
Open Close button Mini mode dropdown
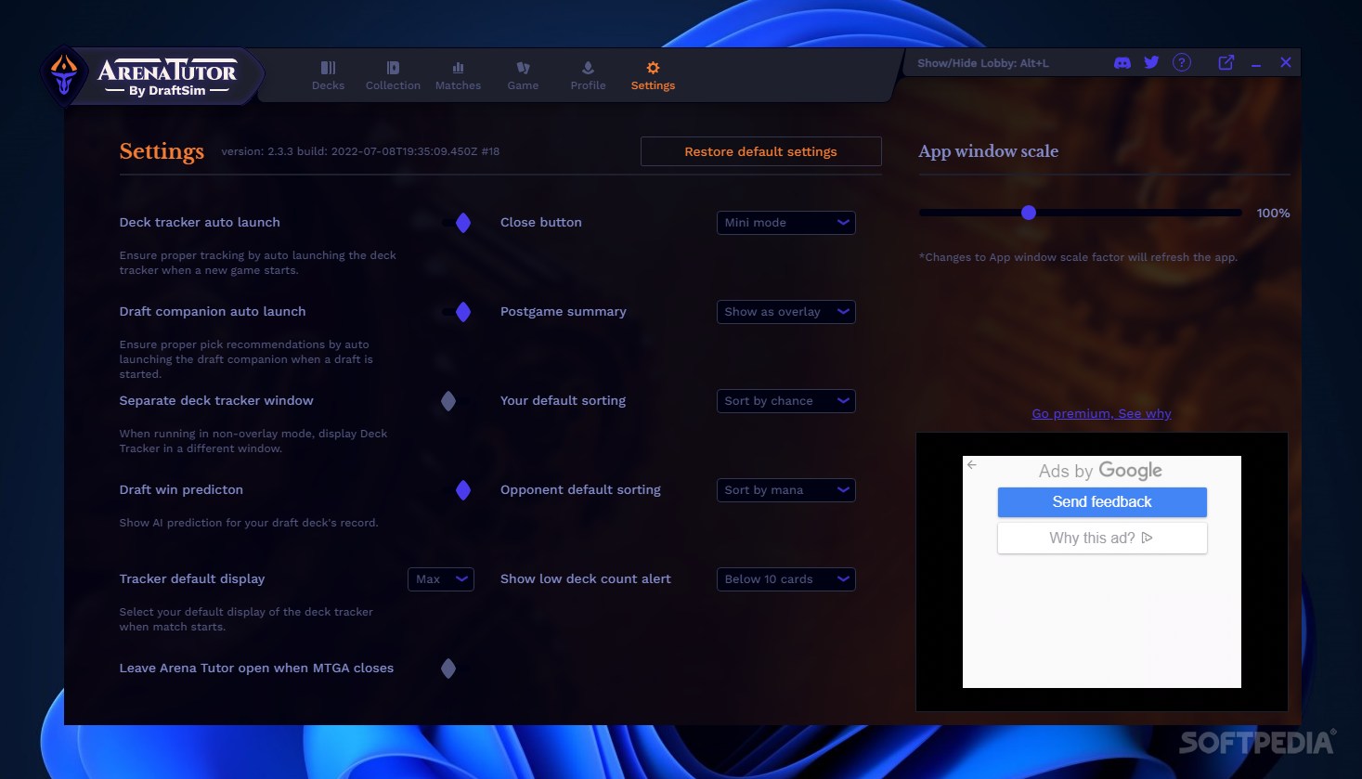pos(786,223)
